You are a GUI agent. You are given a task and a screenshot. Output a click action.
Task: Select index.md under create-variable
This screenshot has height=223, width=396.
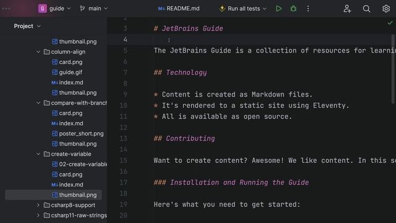coord(71,185)
